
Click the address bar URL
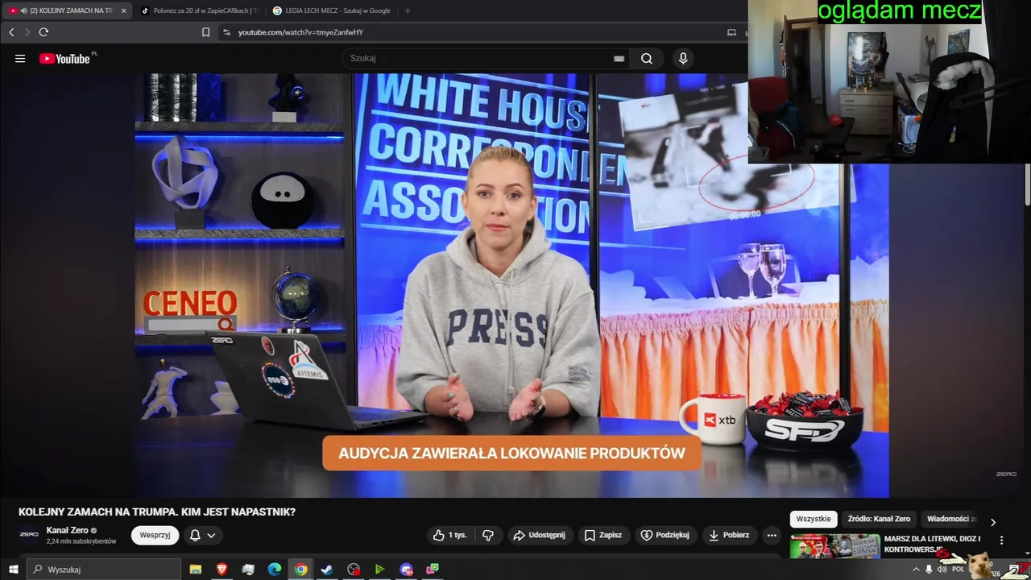pyautogui.click(x=300, y=32)
